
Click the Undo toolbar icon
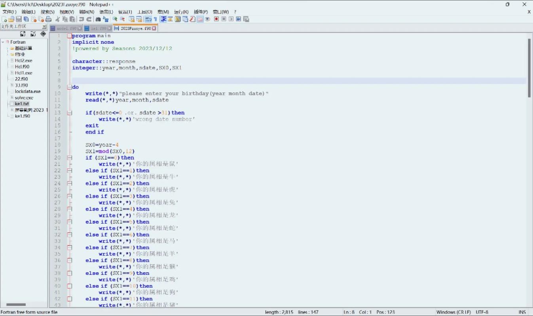point(81,19)
